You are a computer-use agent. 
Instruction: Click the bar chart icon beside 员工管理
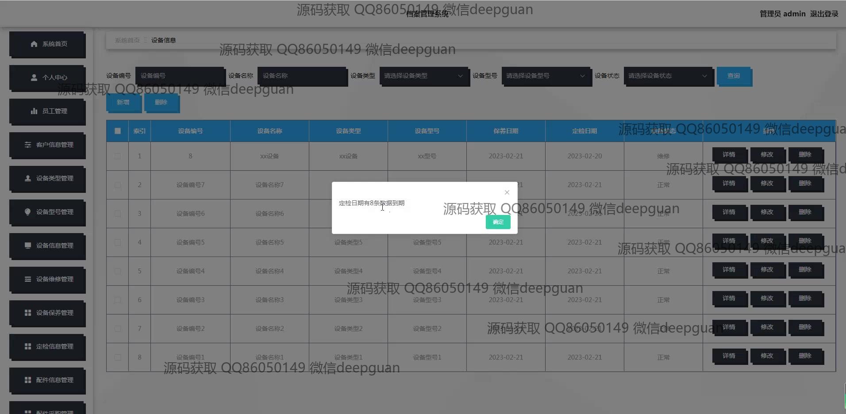point(34,111)
